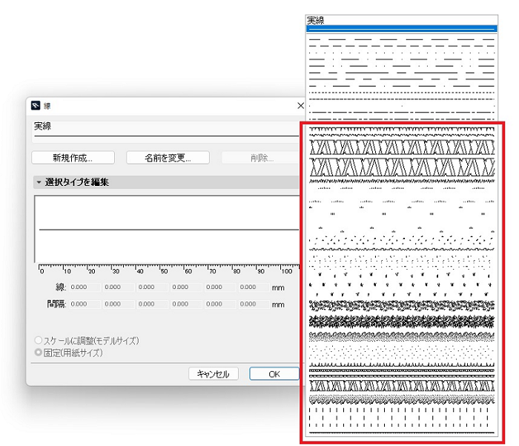
Task: Click the 新規作成 button
Action: [x=73, y=158]
